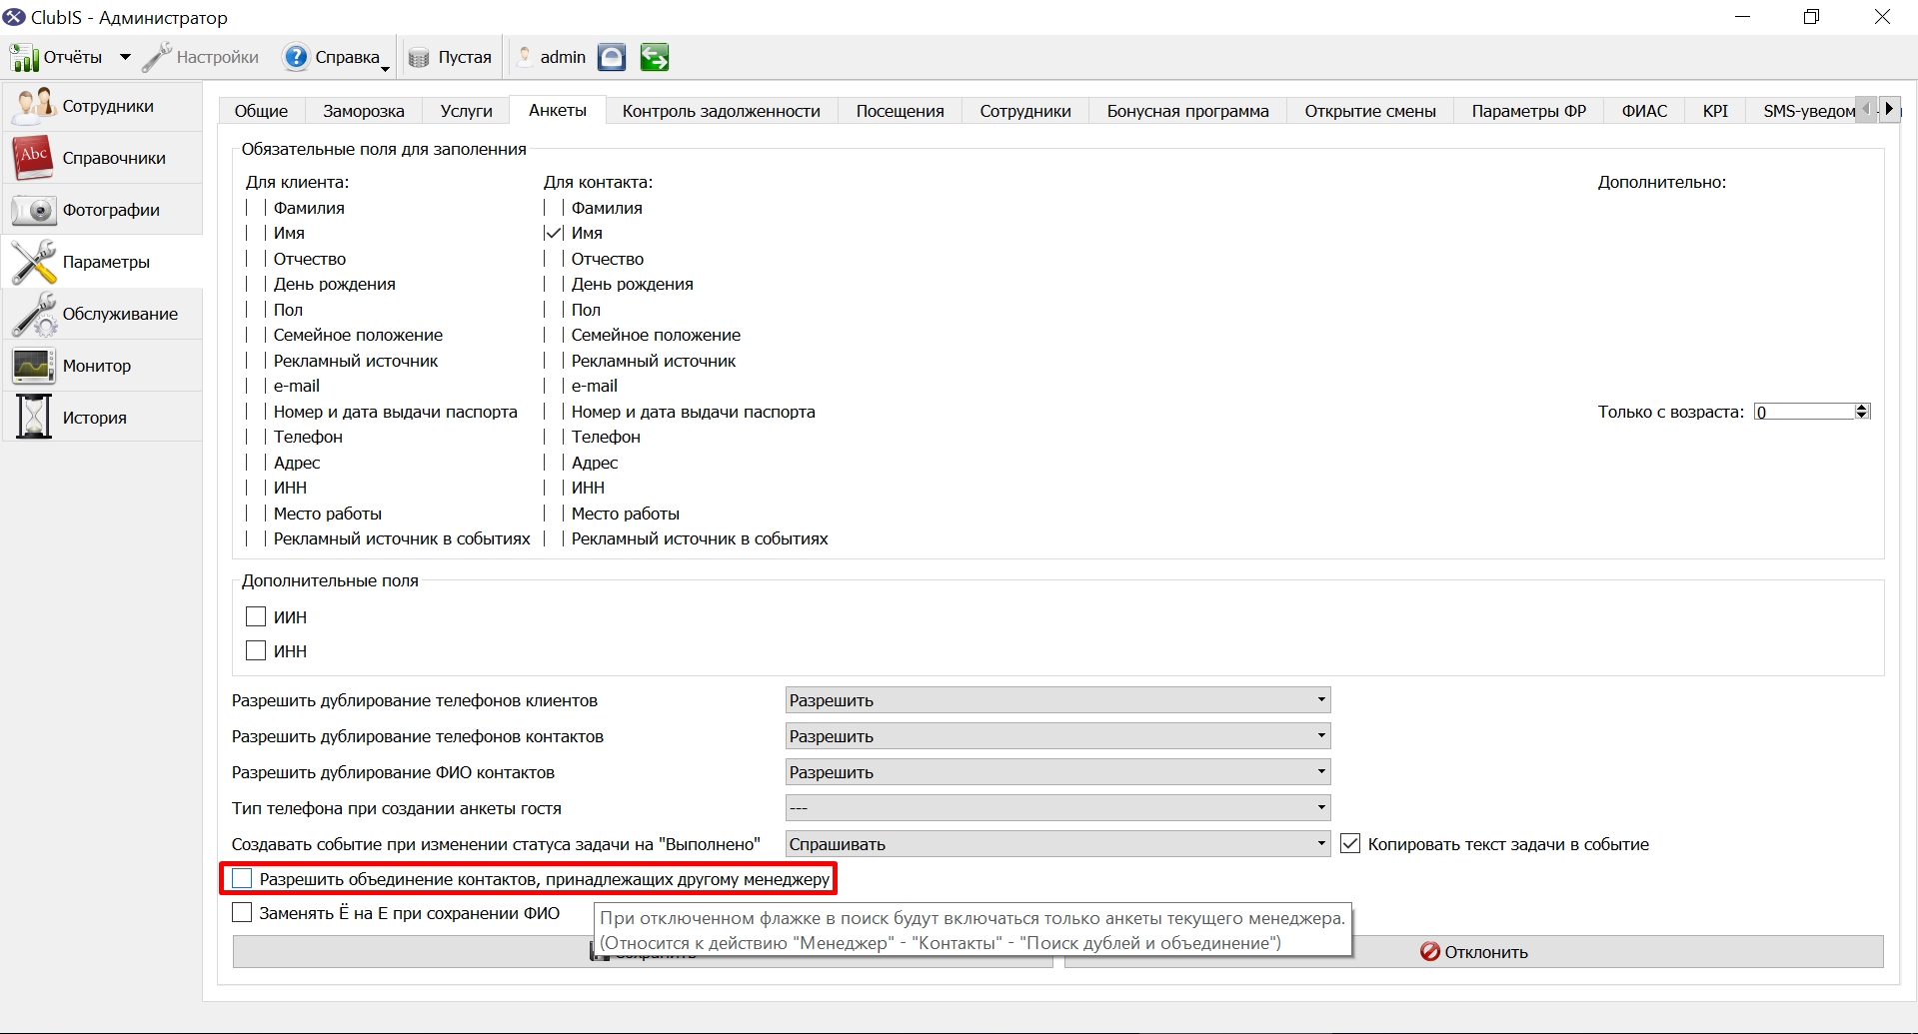Expand the Отчёты dropdown arrow

click(125, 58)
